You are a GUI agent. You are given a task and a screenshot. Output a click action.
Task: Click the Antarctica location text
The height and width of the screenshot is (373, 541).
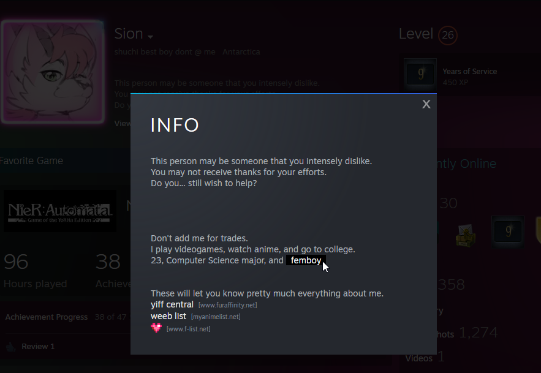(241, 52)
